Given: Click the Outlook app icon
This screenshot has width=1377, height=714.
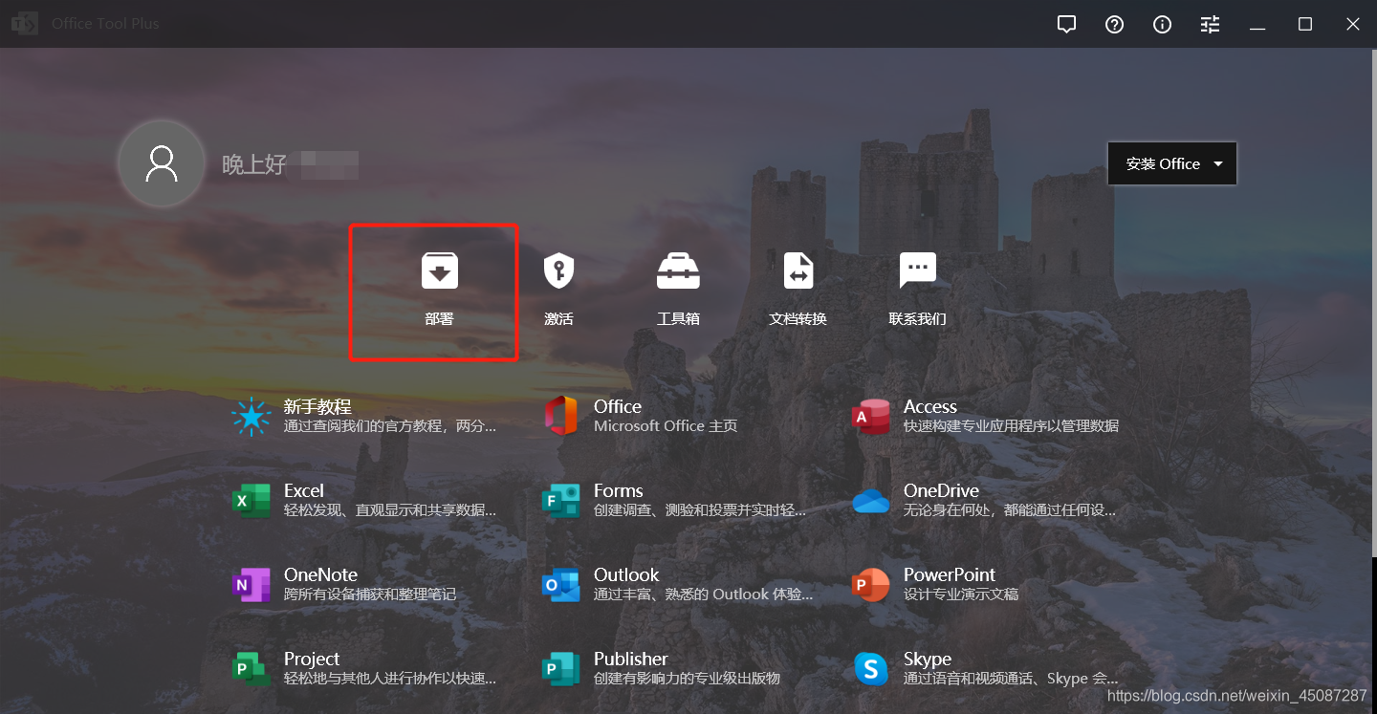Looking at the screenshot, I should point(561,585).
